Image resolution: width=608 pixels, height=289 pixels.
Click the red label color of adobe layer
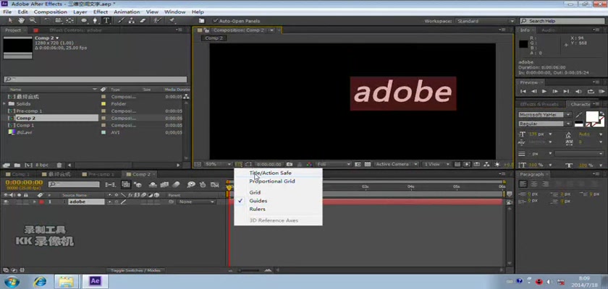click(x=41, y=202)
